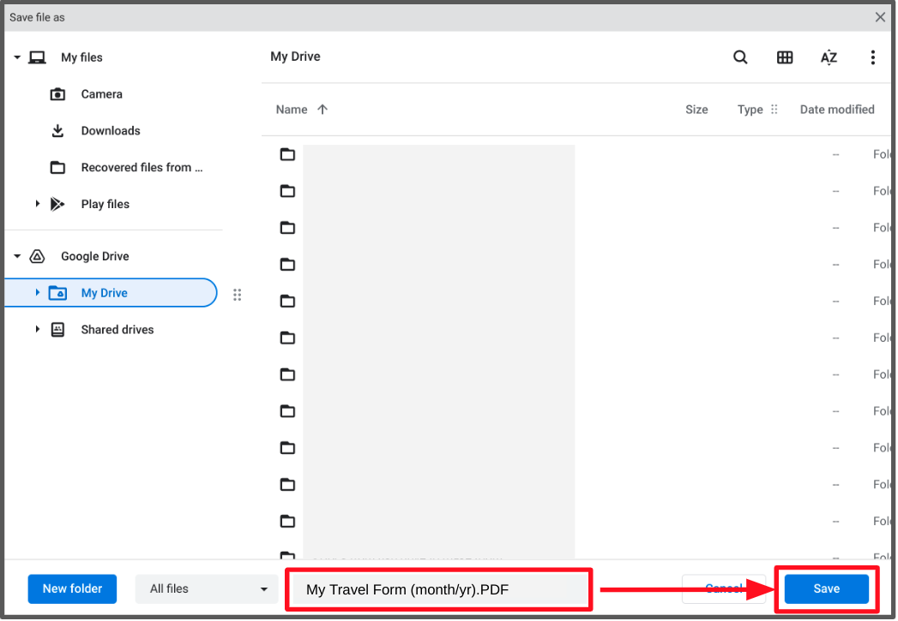This screenshot has width=898, height=621.
Task: Click the search magnifier icon
Action: pos(740,57)
